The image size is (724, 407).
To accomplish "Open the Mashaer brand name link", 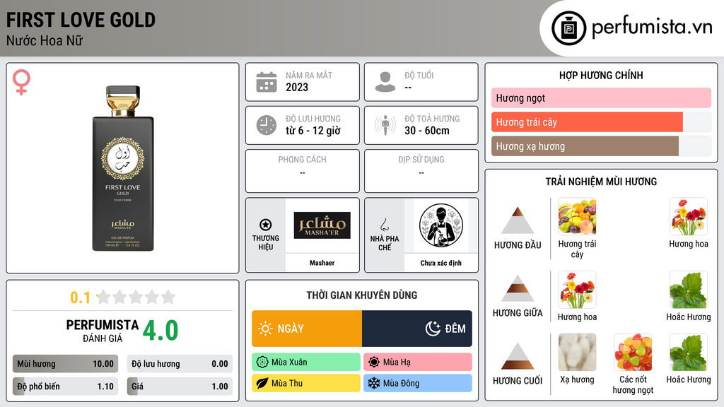I will 322,263.
